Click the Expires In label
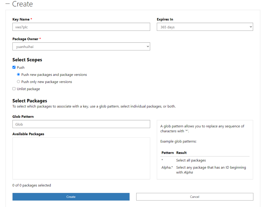275x207 pixels. tap(165, 19)
